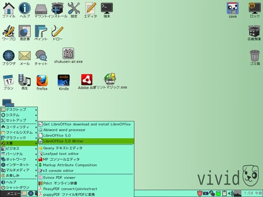Launch Leafpad text editor from menu

pos(86,154)
